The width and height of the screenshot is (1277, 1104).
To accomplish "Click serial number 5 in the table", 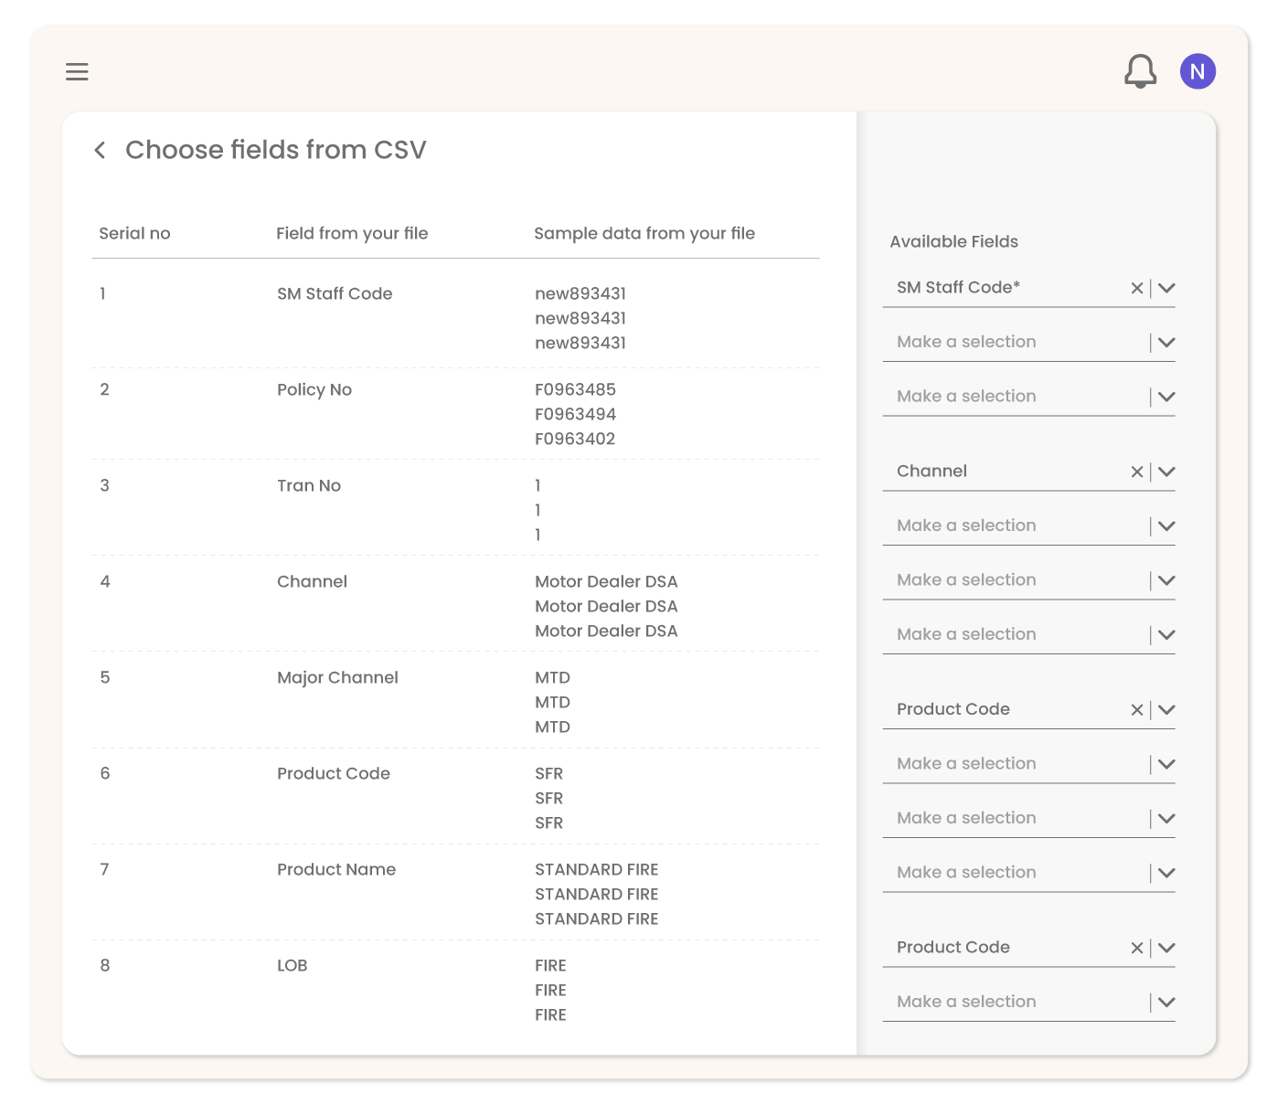I will pyautogui.click(x=104, y=677).
